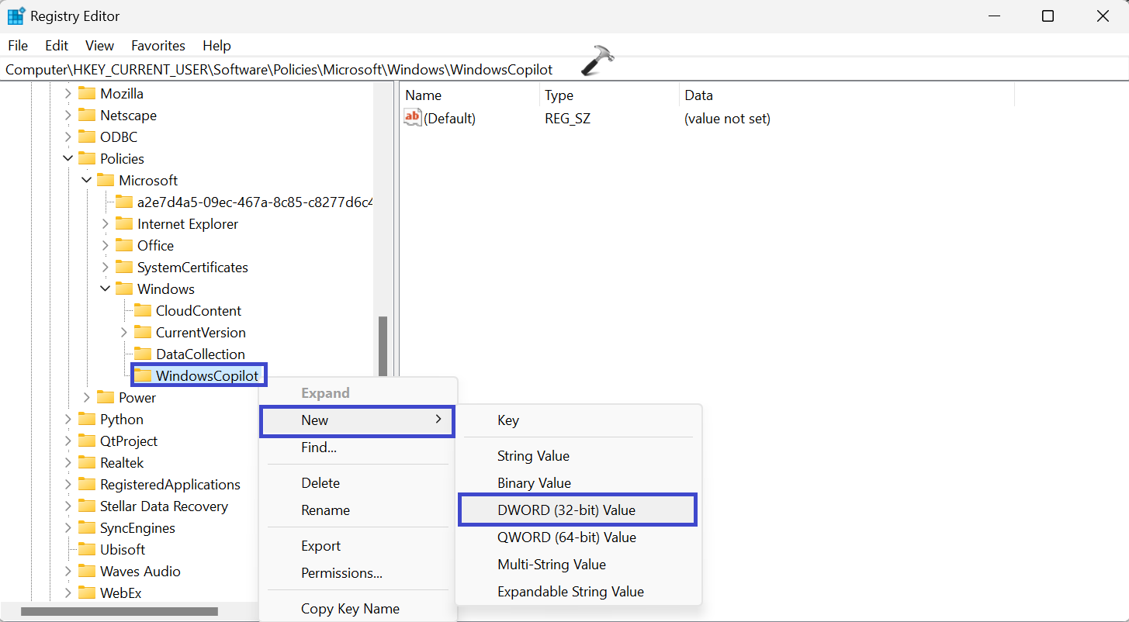Select Permissions... in the context menu
The height and width of the screenshot is (622, 1129).
click(x=341, y=573)
